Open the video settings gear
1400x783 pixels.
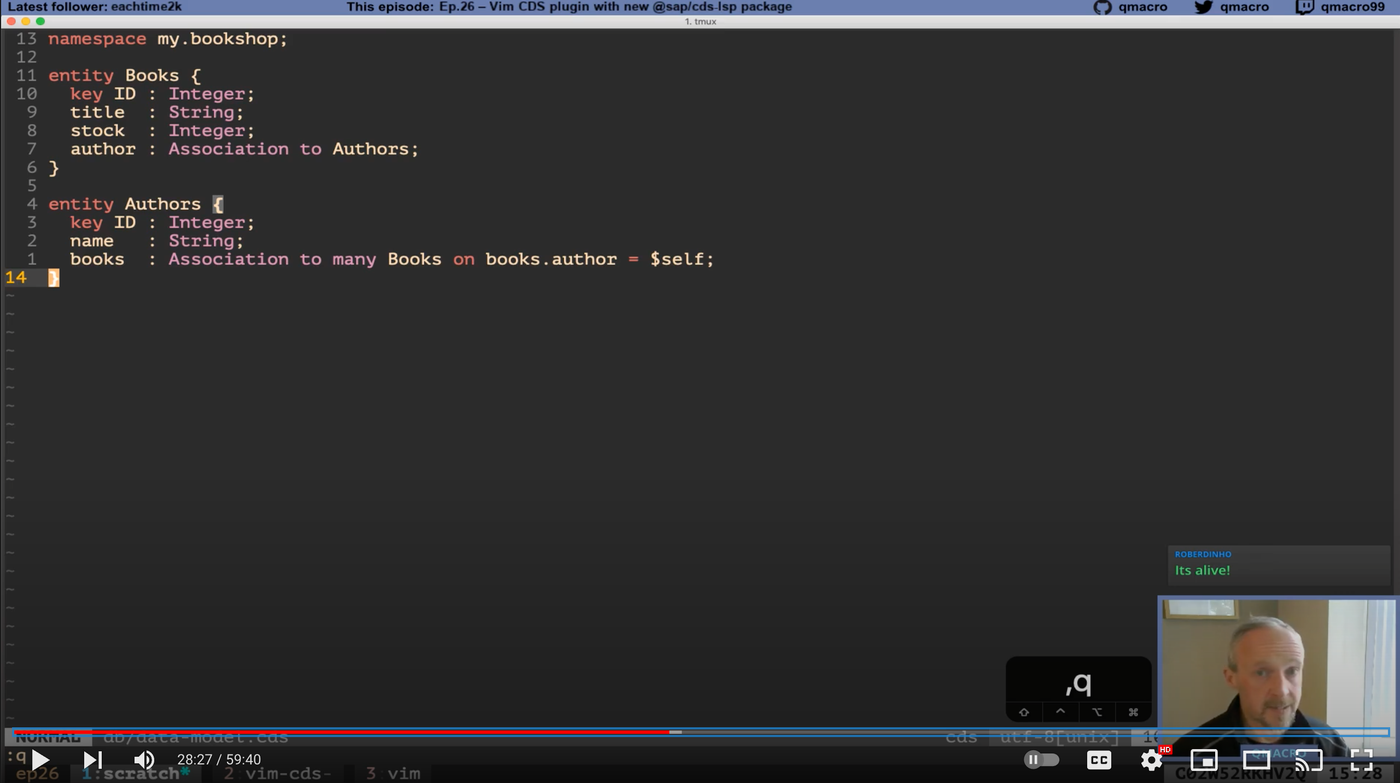pyautogui.click(x=1152, y=759)
